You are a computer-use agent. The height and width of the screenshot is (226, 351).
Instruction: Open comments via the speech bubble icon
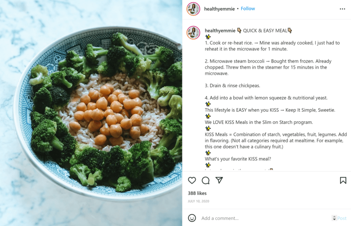[206, 180]
